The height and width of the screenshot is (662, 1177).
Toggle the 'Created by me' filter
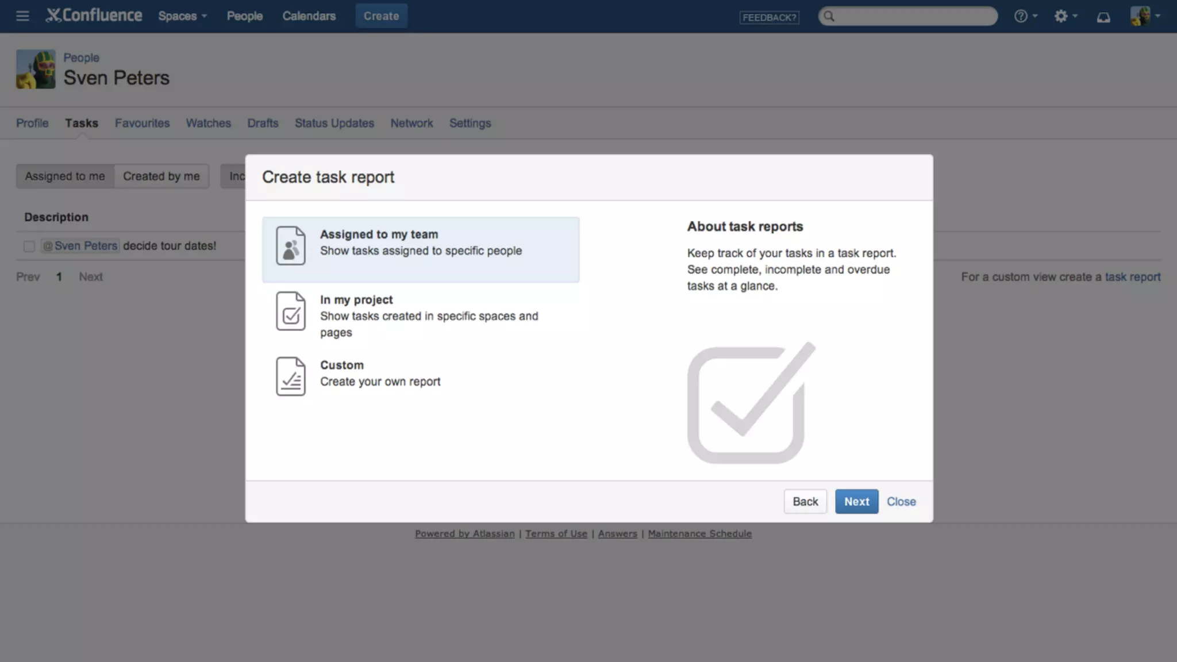click(x=161, y=176)
